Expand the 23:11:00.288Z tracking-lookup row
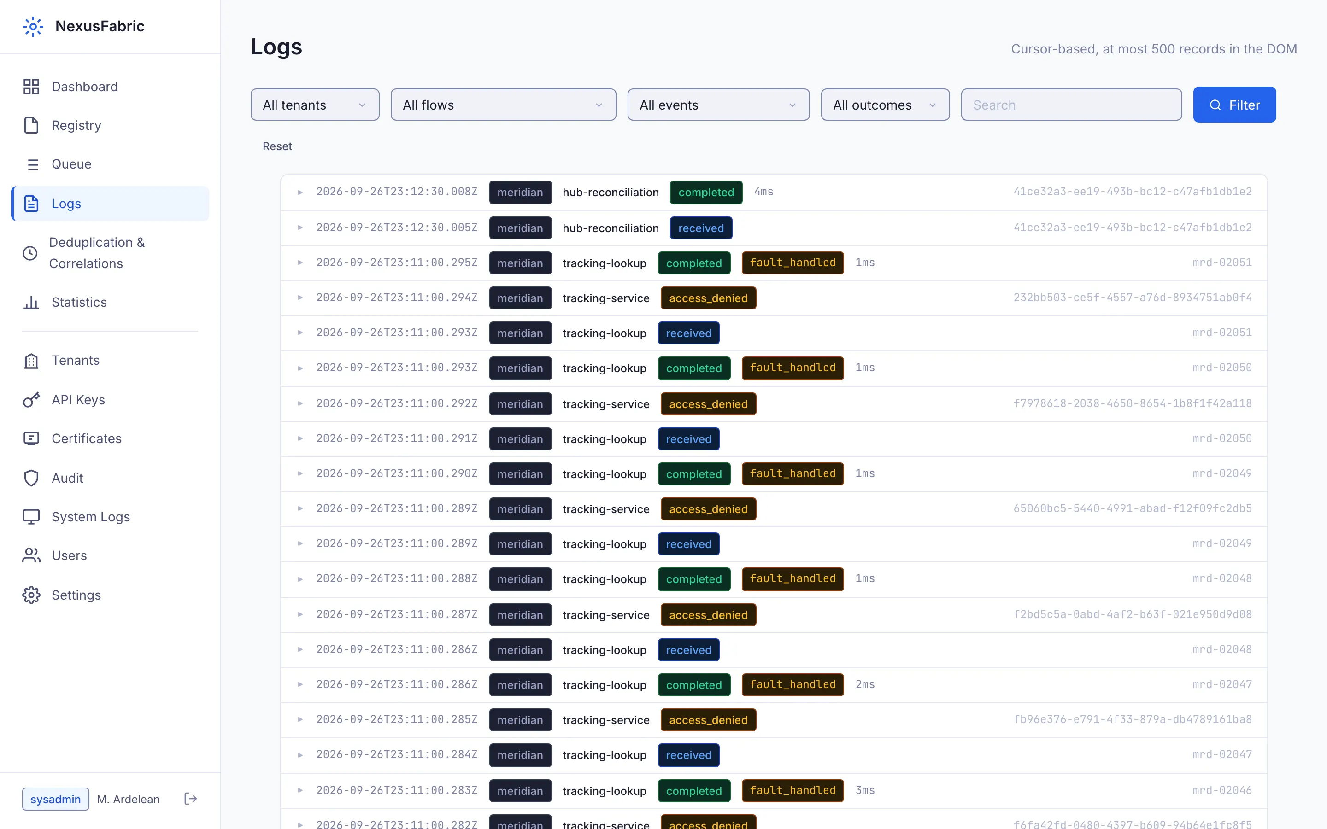The image size is (1327, 829). click(x=300, y=579)
